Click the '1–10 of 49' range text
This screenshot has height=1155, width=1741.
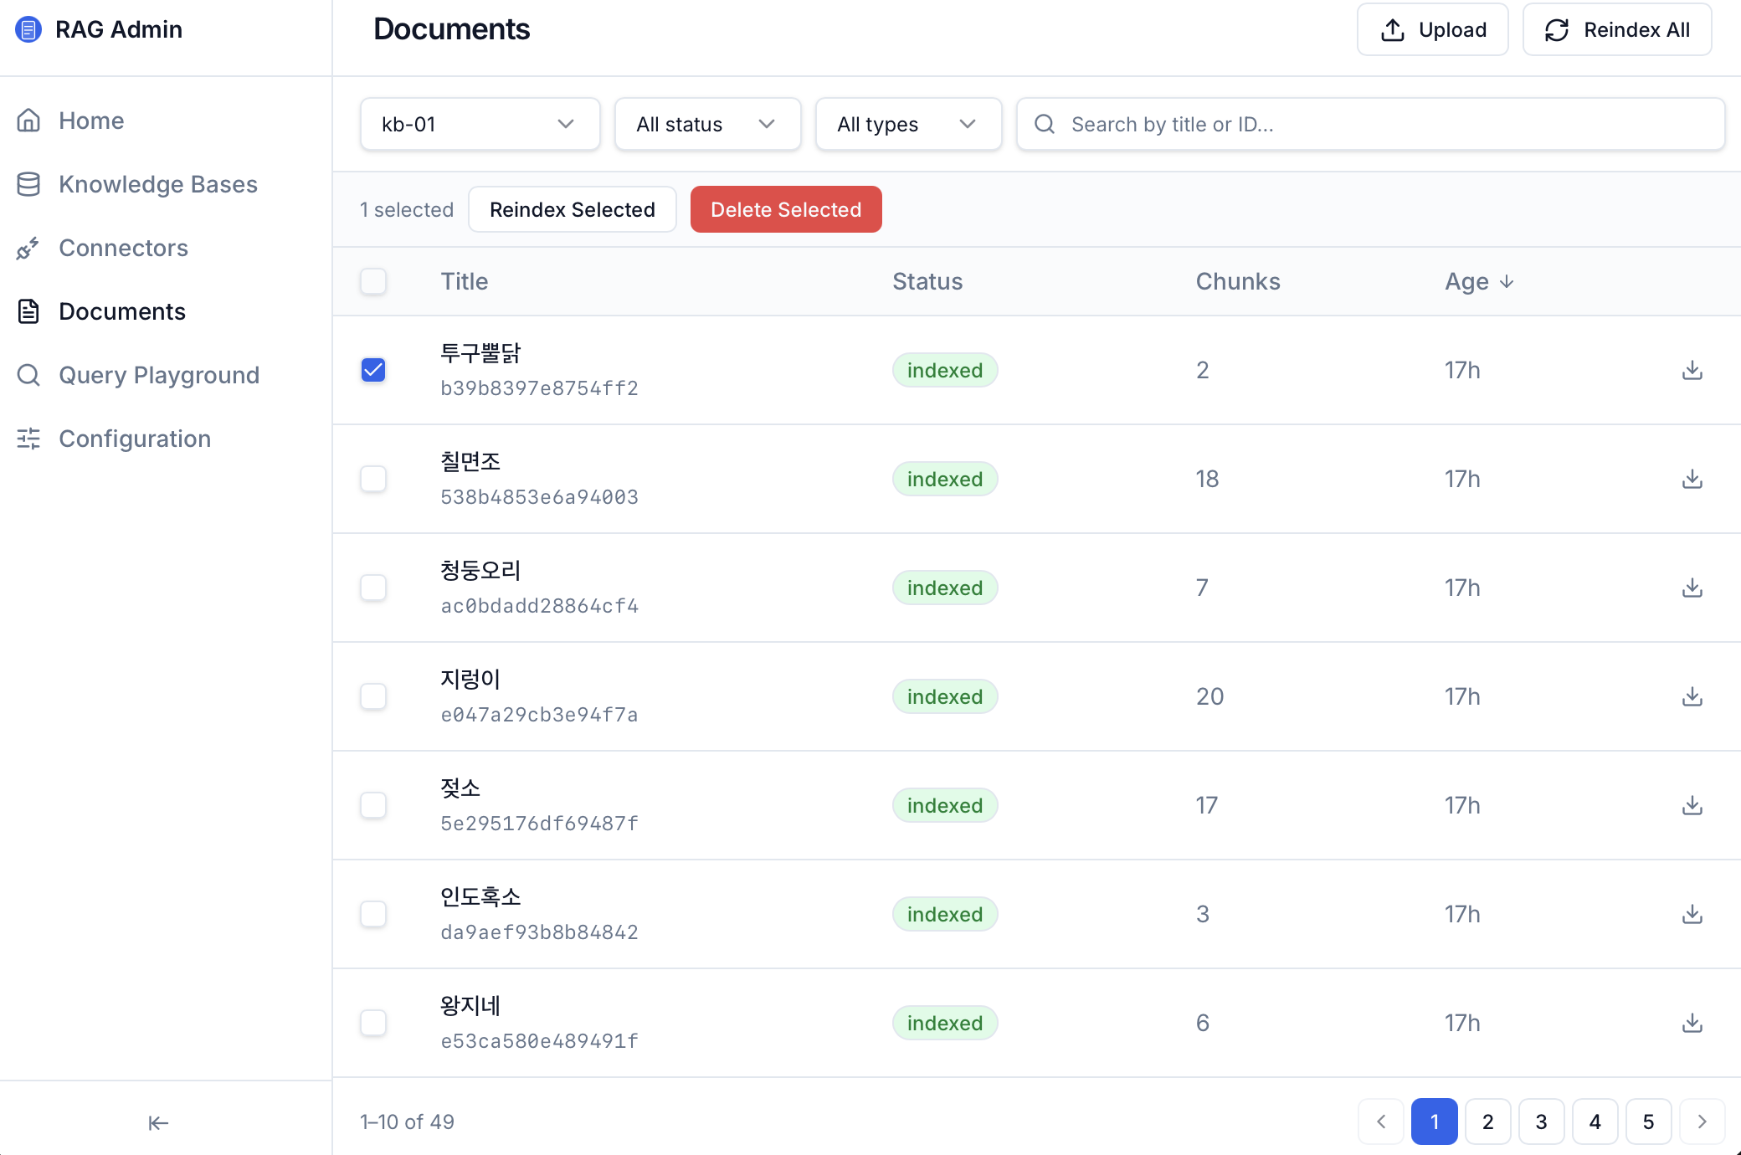click(407, 1122)
